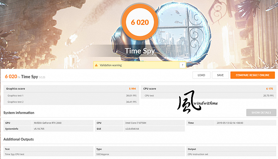The image size is (278, 159).
Task: Click NVIDIA GeForce RTX 2060 value
Action: coord(48,123)
